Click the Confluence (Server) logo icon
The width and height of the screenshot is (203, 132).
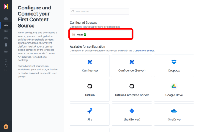pos(132,62)
